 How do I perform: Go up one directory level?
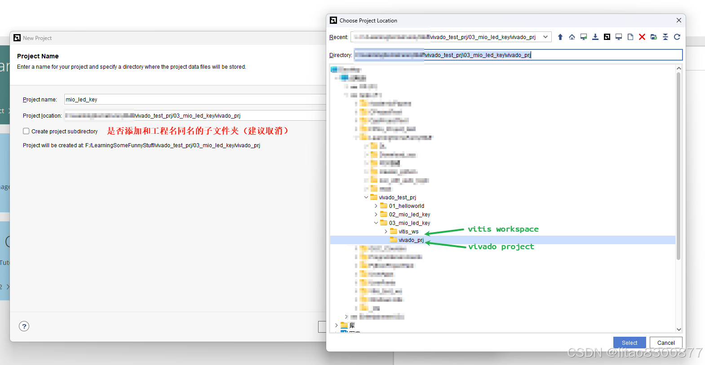(560, 37)
